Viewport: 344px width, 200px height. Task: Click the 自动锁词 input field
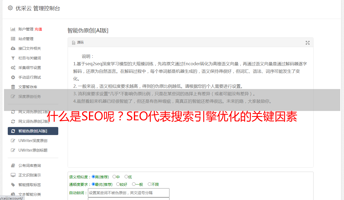click(129, 193)
